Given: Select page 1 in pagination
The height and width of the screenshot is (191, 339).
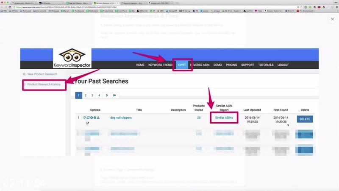Looking at the screenshot, I should pyautogui.click(x=79, y=95).
